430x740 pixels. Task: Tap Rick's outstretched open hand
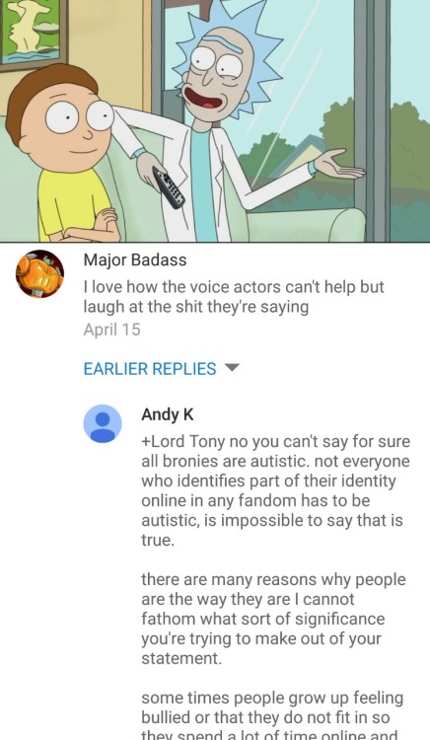338,164
